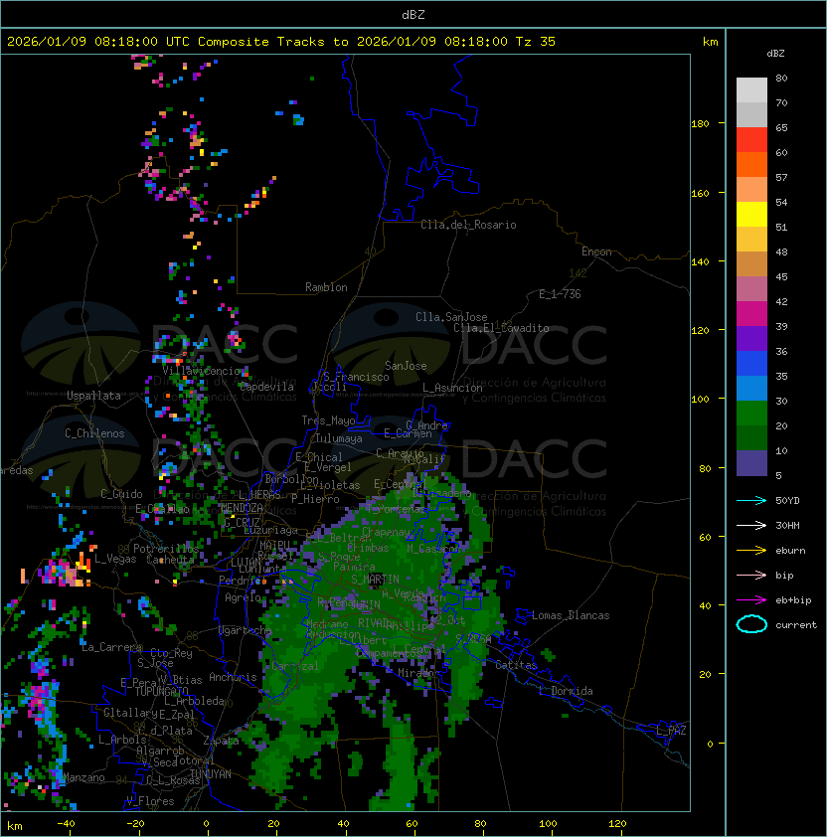The image size is (827, 837).
Task: Click the 'Manzano' map label
Action: coord(83,777)
